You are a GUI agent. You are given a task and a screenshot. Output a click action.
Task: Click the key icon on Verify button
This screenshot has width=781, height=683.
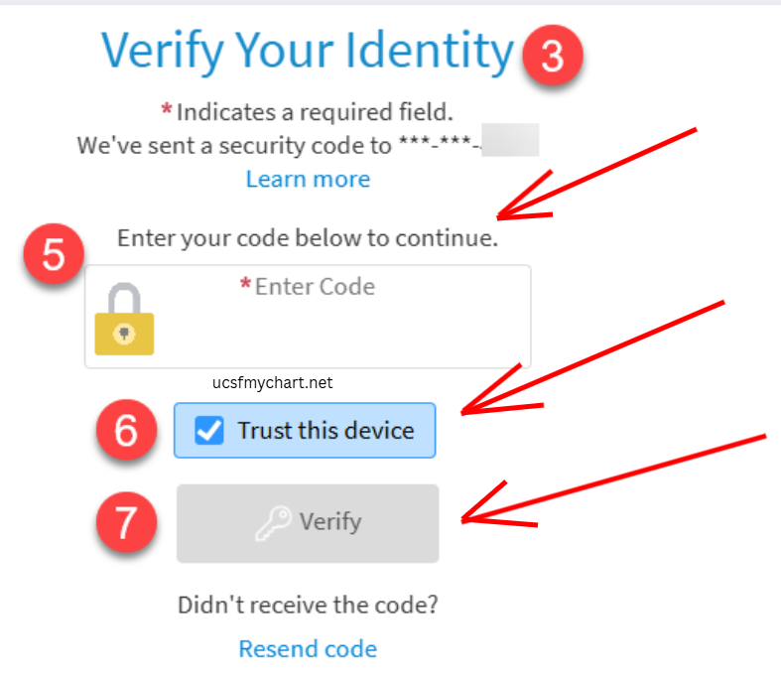(x=274, y=523)
